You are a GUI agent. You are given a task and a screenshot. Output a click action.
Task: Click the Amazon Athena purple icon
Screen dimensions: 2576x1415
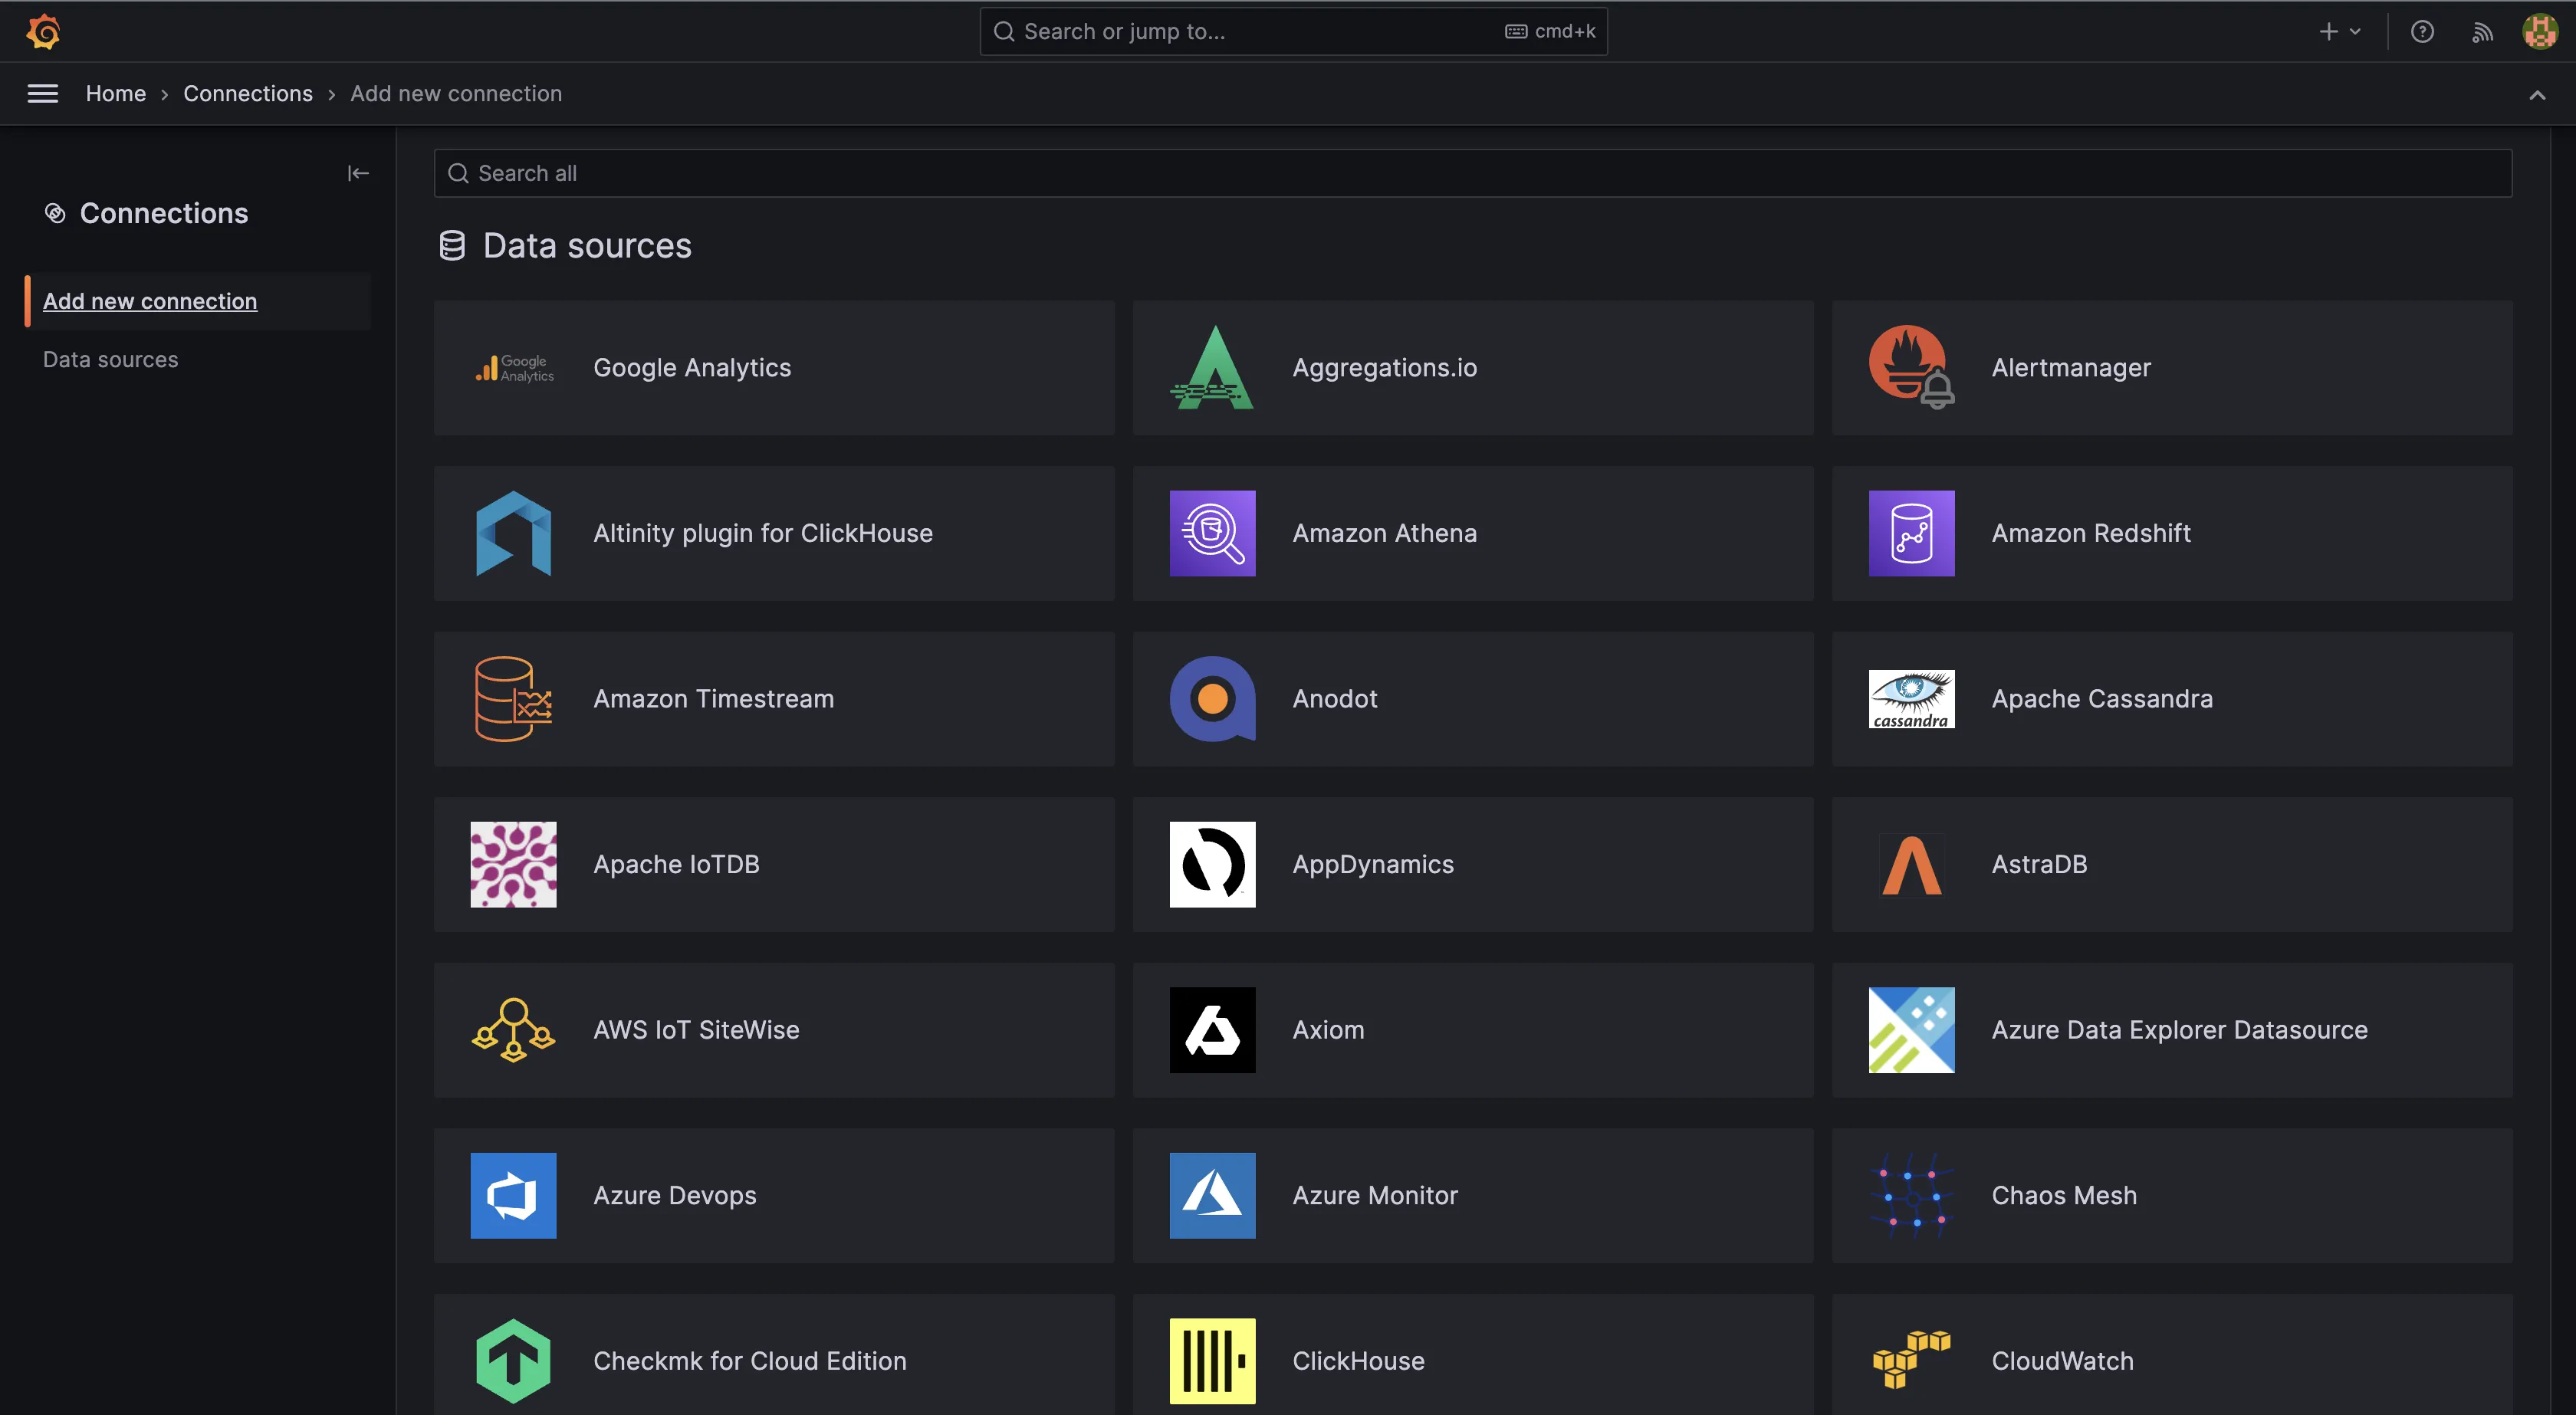pyautogui.click(x=1212, y=533)
